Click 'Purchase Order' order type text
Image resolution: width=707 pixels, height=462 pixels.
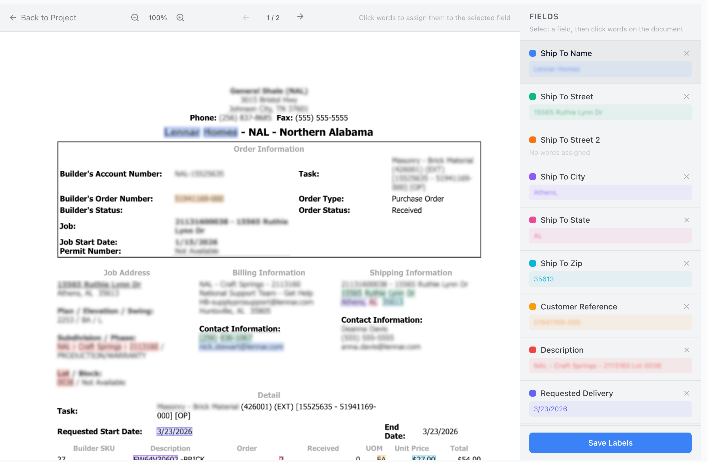pos(418,199)
